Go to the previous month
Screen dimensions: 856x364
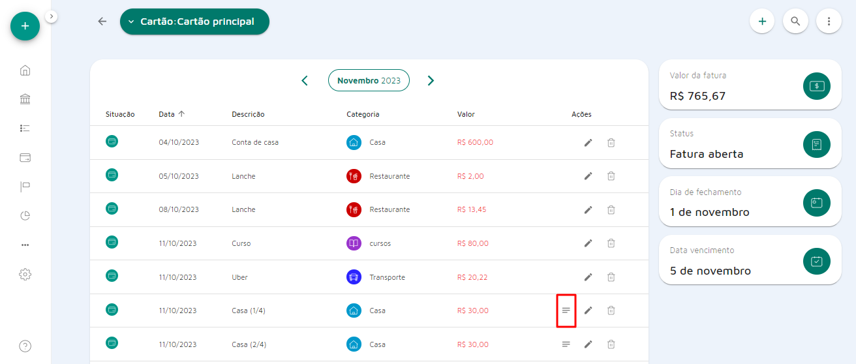(x=305, y=81)
